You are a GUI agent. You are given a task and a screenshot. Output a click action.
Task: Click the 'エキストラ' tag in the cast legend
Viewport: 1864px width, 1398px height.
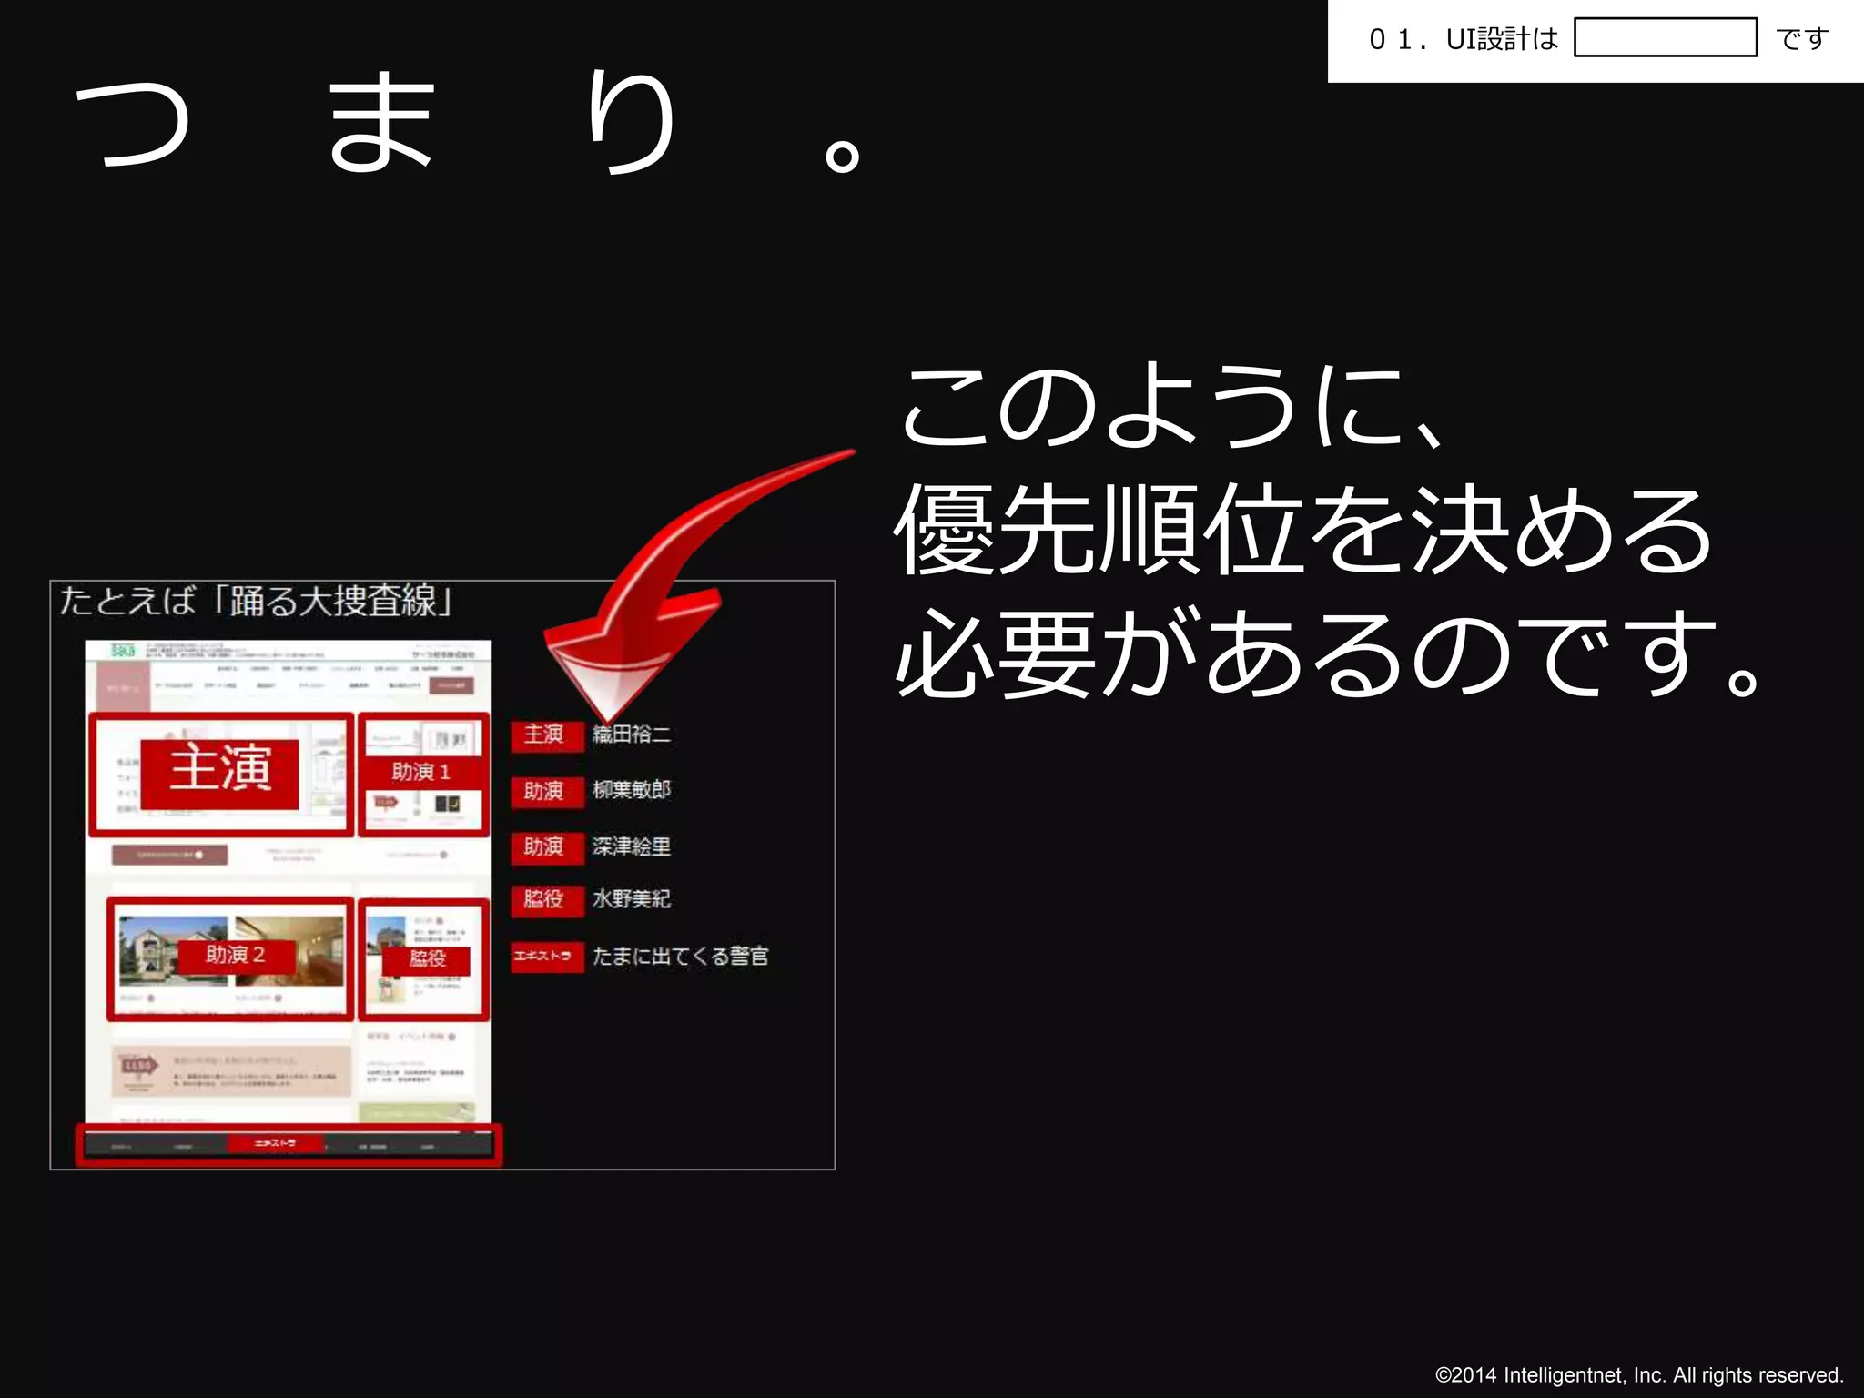coord(546,956)
